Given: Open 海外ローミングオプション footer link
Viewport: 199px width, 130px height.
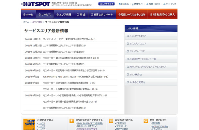Looking at the screenshot, I should click(87, 126).
